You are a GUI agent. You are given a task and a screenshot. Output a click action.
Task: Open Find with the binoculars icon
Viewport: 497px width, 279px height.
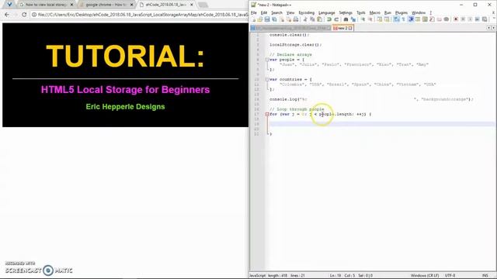pyautogui.click(x=346, y=19)
